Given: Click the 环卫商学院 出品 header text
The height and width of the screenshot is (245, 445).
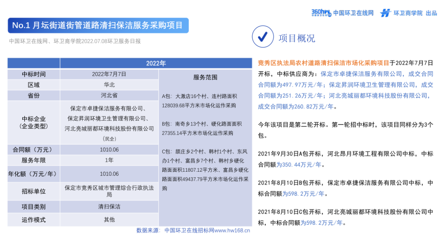Looking at the screenshot, I should tap(415, 13).
